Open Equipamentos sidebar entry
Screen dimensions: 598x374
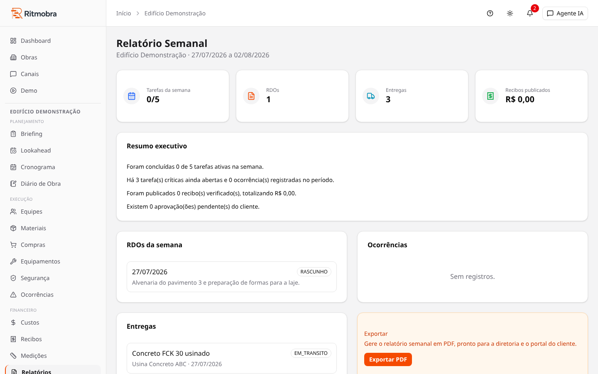53,261
